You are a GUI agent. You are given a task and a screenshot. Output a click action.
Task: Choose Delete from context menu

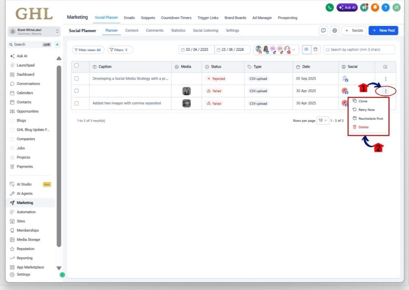(x=363, y=127)
